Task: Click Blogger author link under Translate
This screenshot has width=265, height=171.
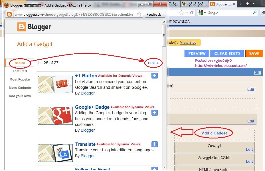Action: (x=88, y=156)
